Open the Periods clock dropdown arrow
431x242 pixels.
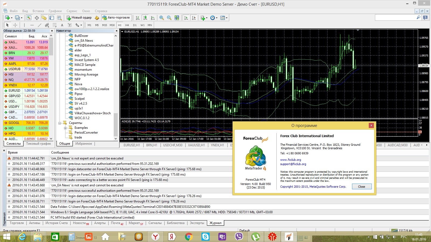217,18
